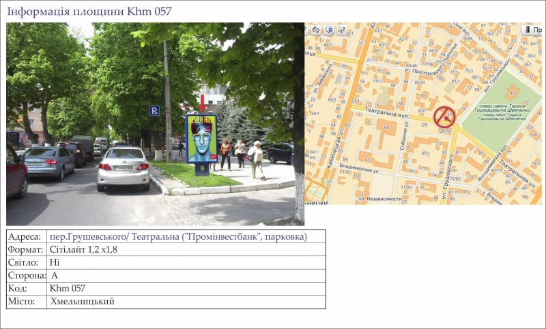Click the traffic light icon on map
The width and height of the screenshot is (546, 329).
[x=526, y=30]
